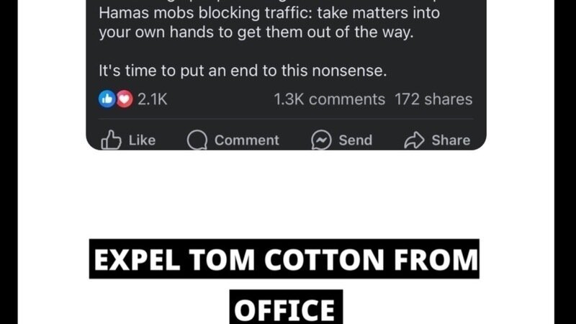Click the "EXPEL TOM COTTON FROM" headline

point(284,260)
